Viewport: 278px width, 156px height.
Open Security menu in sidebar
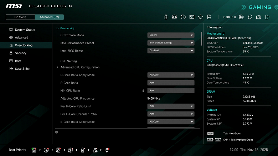pos(21,53)
